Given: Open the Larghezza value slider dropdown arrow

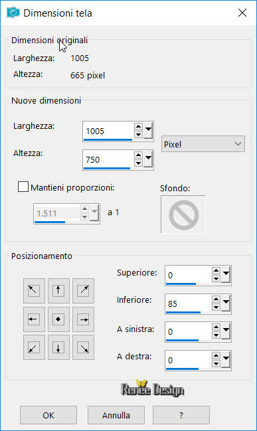Looking at the screenshot, I should click(148, 131).
